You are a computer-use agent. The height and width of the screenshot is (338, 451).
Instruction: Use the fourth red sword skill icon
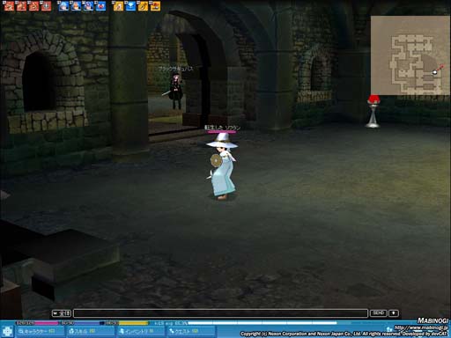(46, 6)
